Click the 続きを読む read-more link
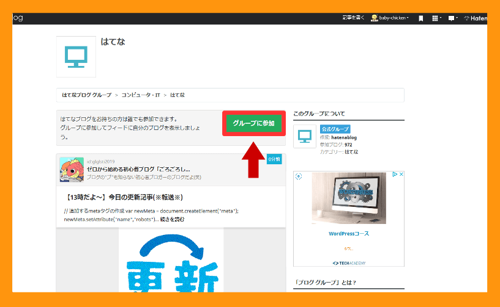This screenshot has width=500, height=307. click(x=172, y=219)
